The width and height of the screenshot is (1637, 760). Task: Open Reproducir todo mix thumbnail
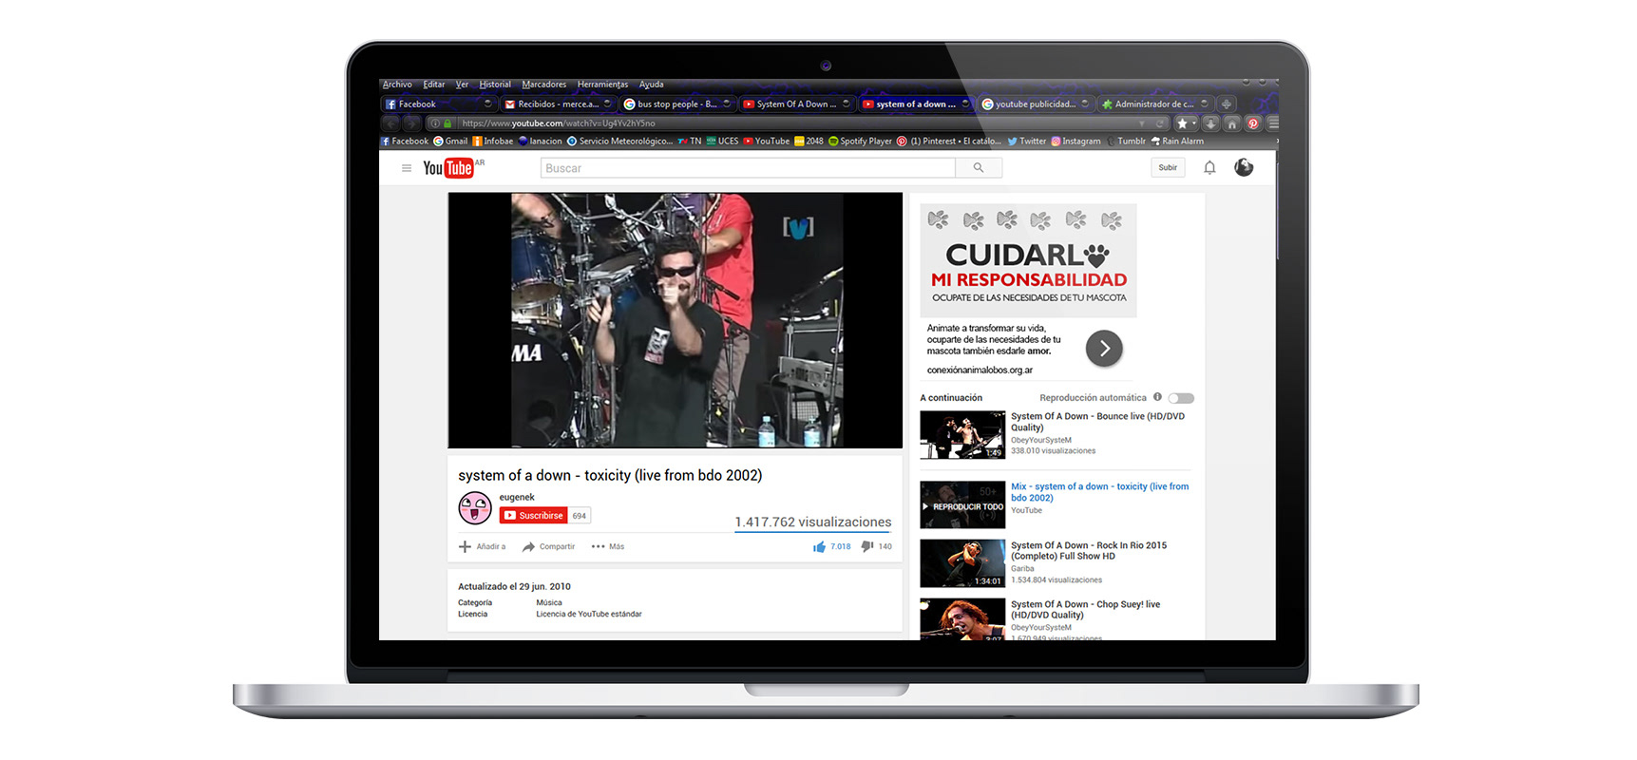pyautogui.click(x=962, y=505)
